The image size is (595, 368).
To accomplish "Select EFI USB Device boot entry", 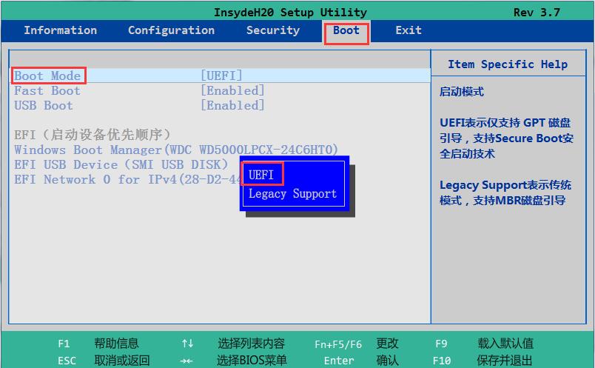I will pos(121,164).
